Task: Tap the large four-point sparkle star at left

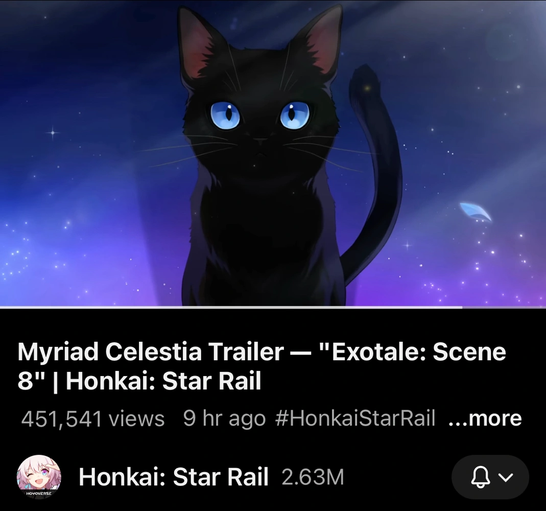Action: (53, 132)
